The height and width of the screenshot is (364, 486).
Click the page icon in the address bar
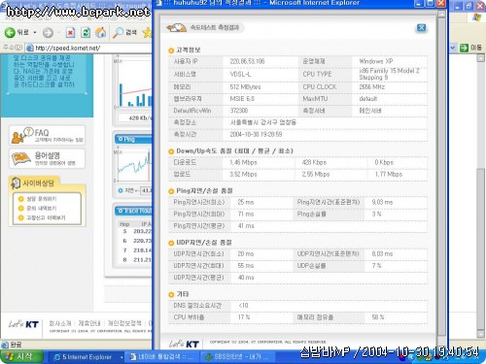point(30,49)
